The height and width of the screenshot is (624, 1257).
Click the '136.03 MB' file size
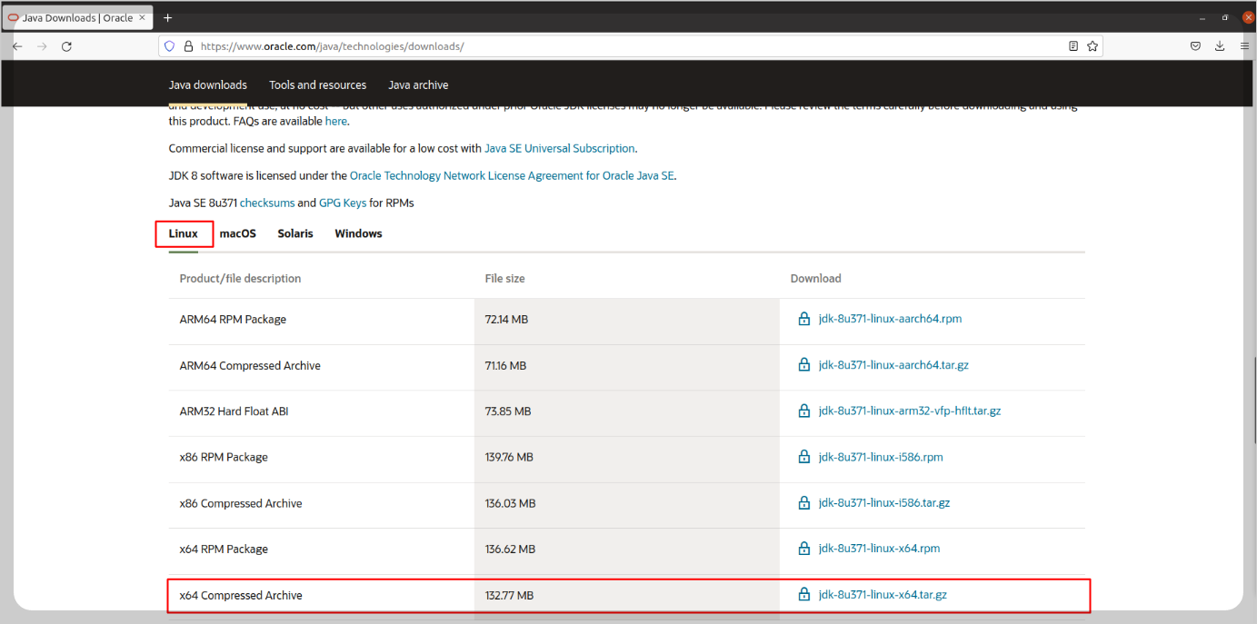[x=510, y=503]
